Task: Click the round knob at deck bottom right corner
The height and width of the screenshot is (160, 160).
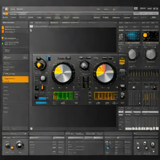Action: (x=122, y=97)
